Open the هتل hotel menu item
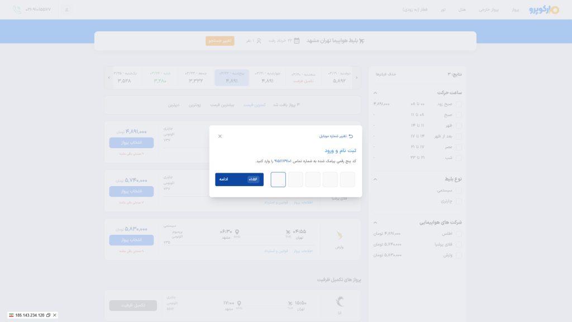 462,10
